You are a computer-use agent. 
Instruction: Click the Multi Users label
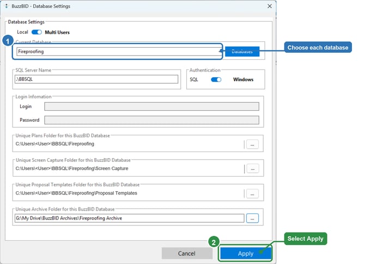(x=57, y=32)
